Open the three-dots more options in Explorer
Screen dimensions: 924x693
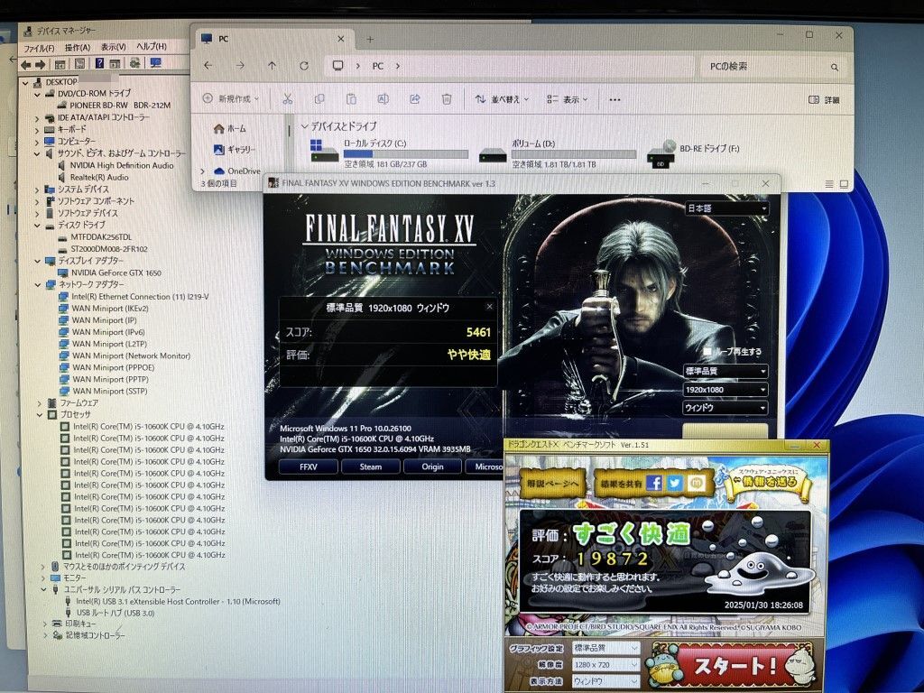point(614,99)
